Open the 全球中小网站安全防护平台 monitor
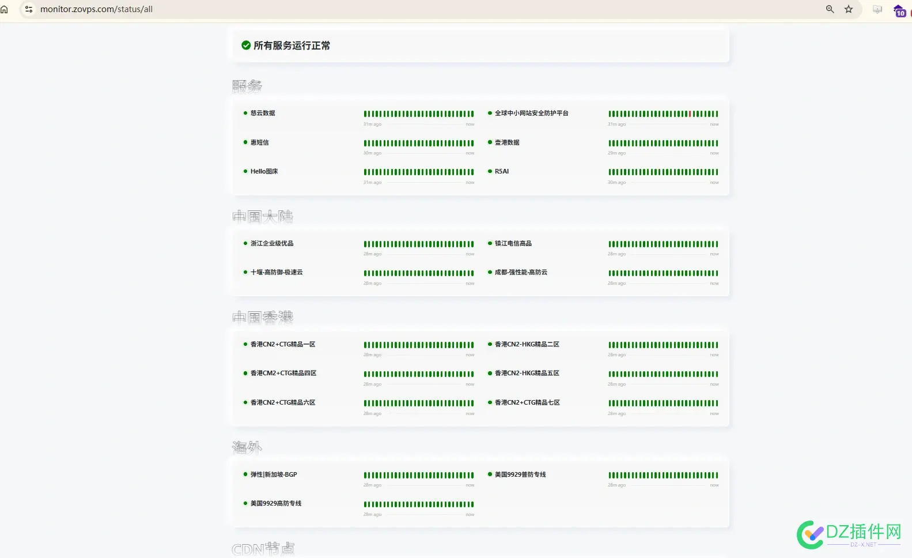 click(x=531, y=113)
